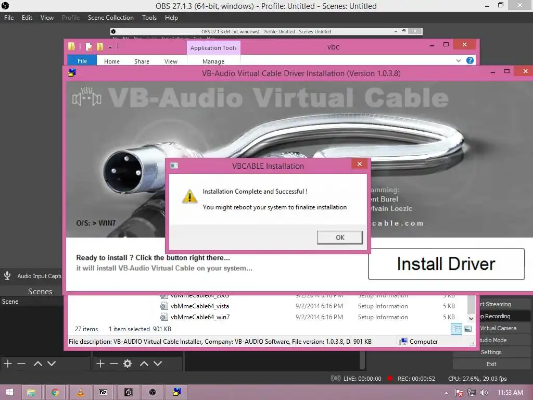The height and width of the screenshot is (400, 533).
Task: Switch Explorer to details view icon
Action: (456, 329)
